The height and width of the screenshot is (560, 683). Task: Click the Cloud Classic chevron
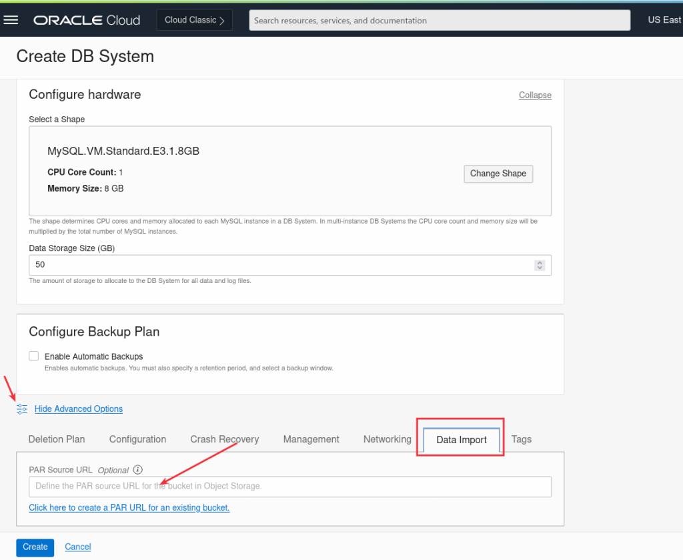click(223, 19)
